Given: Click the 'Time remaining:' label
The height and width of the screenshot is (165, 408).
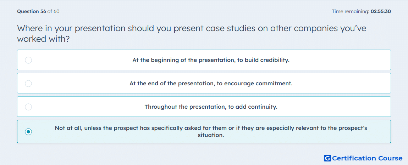Looking at the screenshot, I should tap(351, 11).
